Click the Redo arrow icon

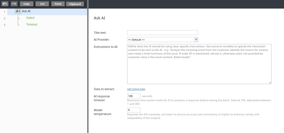[14, 4]
